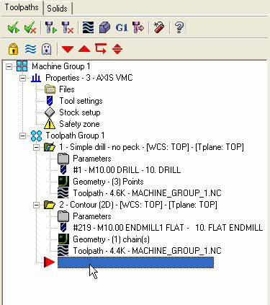Viewport: 270px width, 305px height.
Task: Select Machine Group 1 icon
Action: point(22,66)
